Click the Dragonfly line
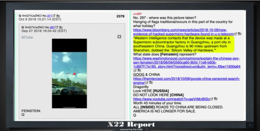The width and height of the screenshot is (260, 131). [141, 87]
